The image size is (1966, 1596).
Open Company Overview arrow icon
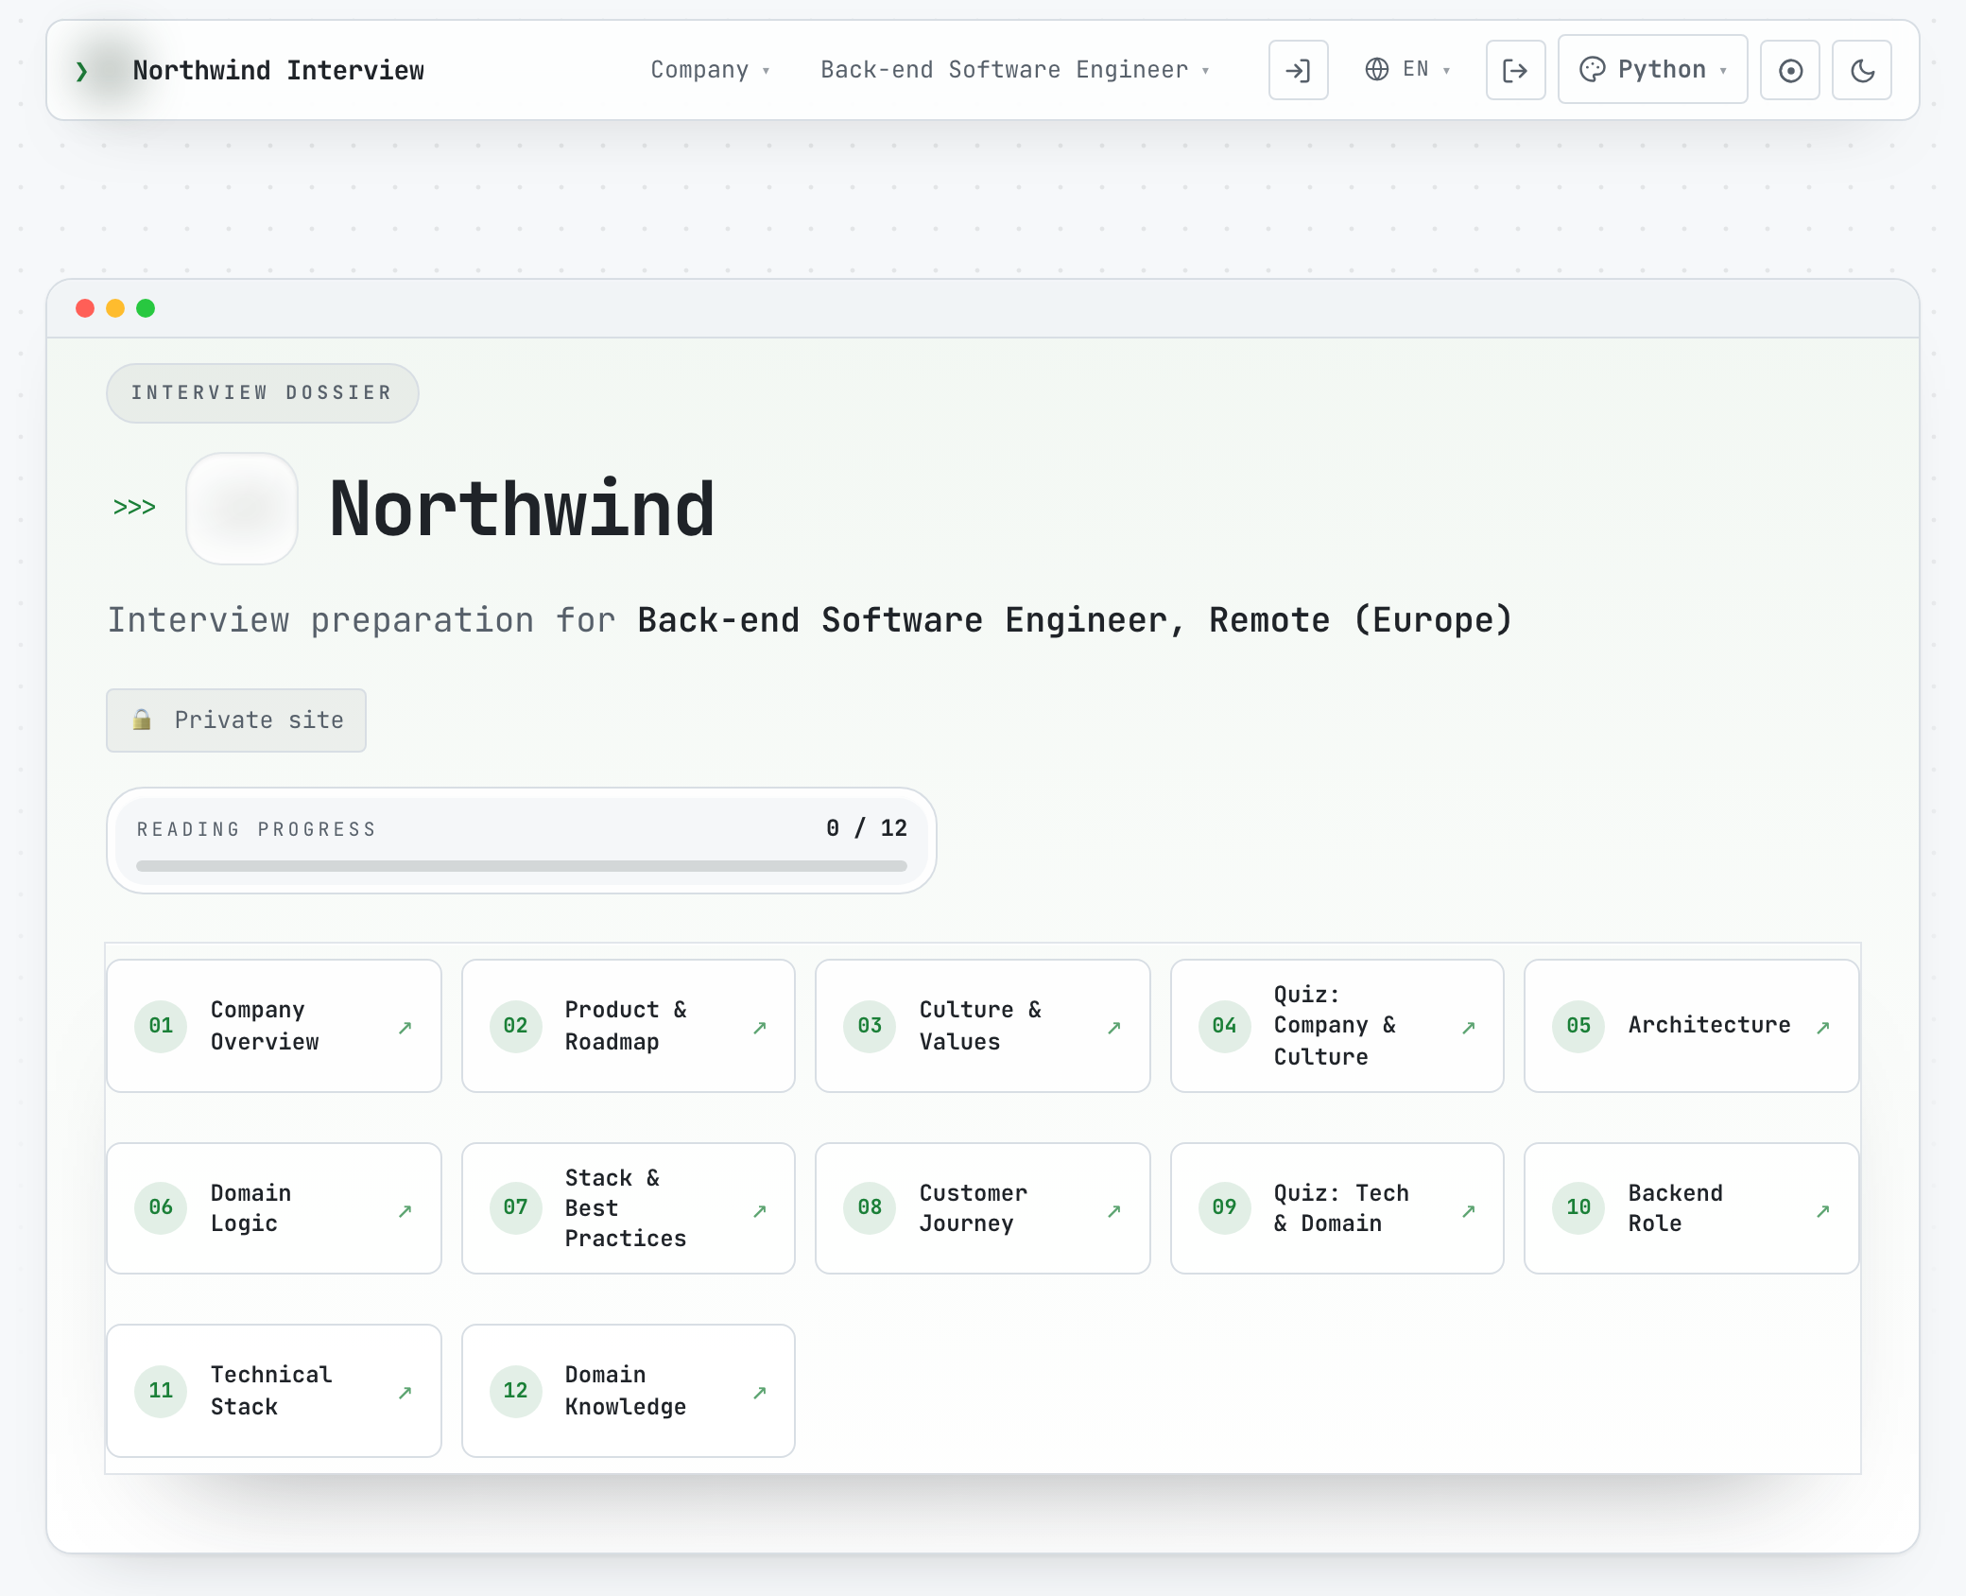(x=405, y=1028)
